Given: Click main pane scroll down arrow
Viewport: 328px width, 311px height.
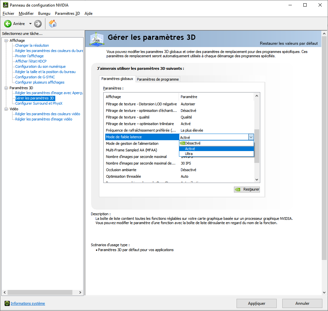Looking at the screenshot, I should click(324, 293).
